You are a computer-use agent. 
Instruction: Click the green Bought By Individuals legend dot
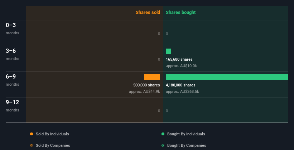(163, 134)
